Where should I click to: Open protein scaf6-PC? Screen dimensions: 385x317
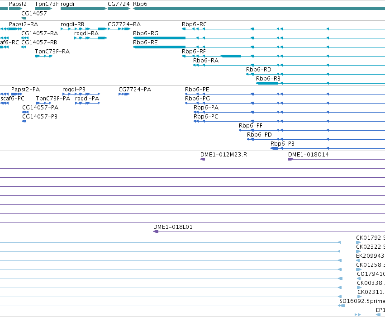(x=13, y=99)
